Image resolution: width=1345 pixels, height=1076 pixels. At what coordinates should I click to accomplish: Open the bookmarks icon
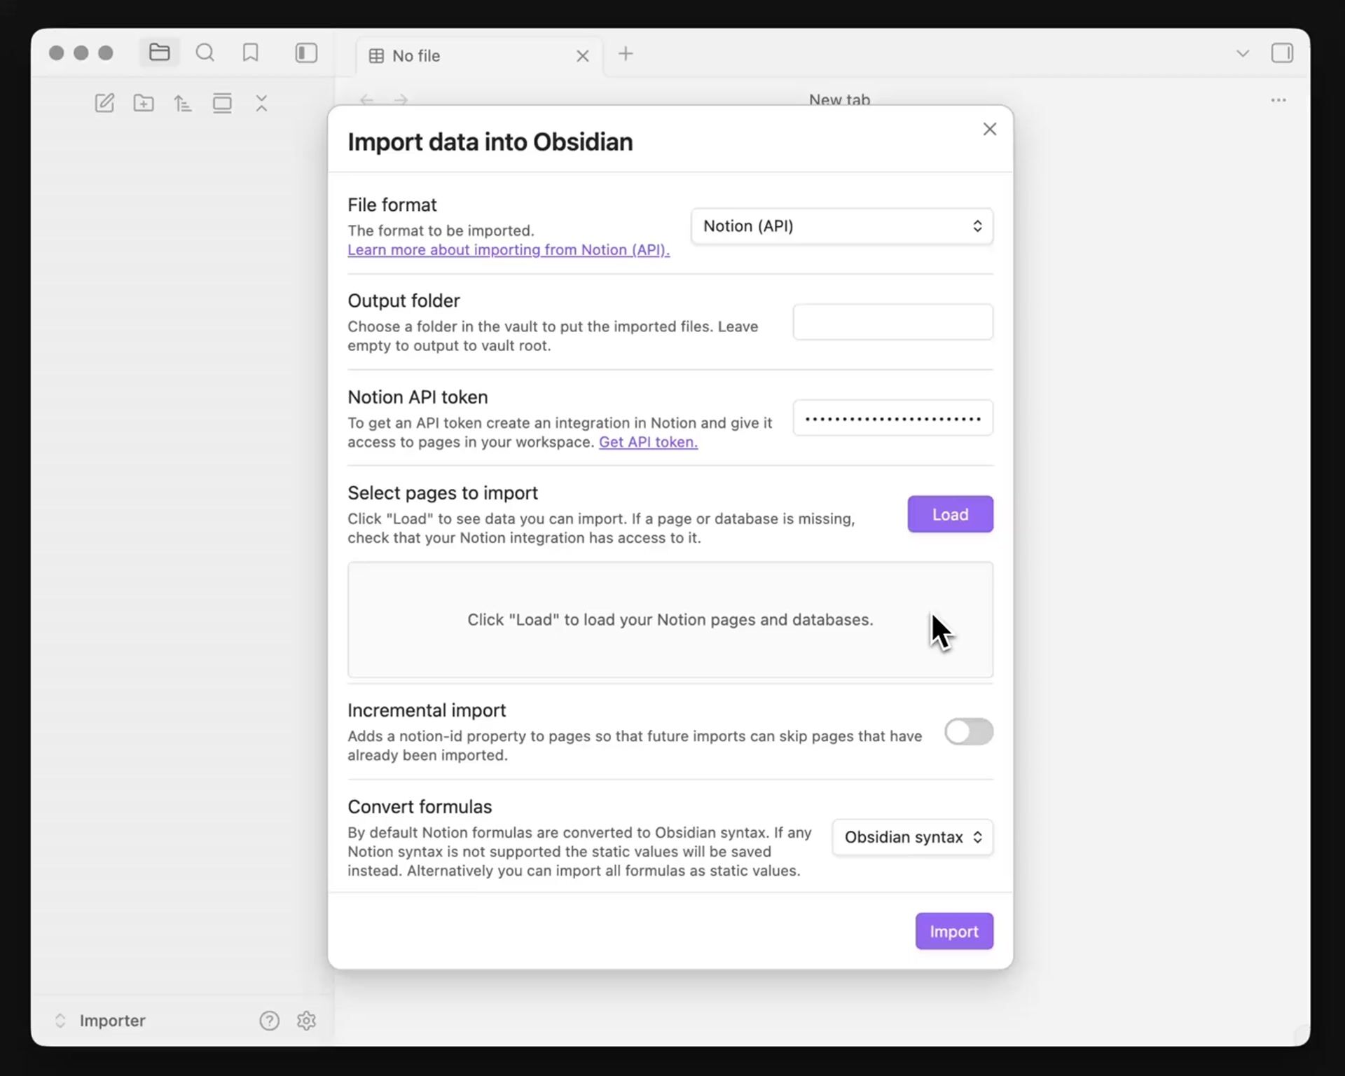pyautogui.click(x=250, y=53)
